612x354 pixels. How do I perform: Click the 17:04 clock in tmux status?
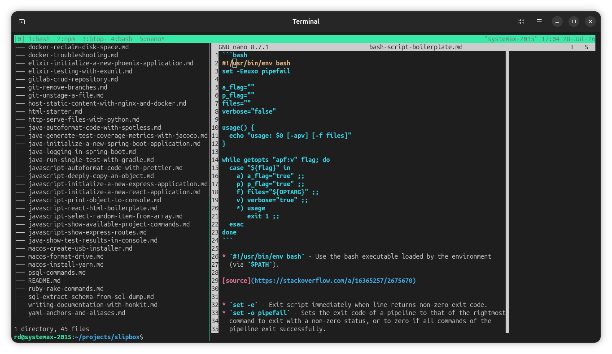point(551,39)
